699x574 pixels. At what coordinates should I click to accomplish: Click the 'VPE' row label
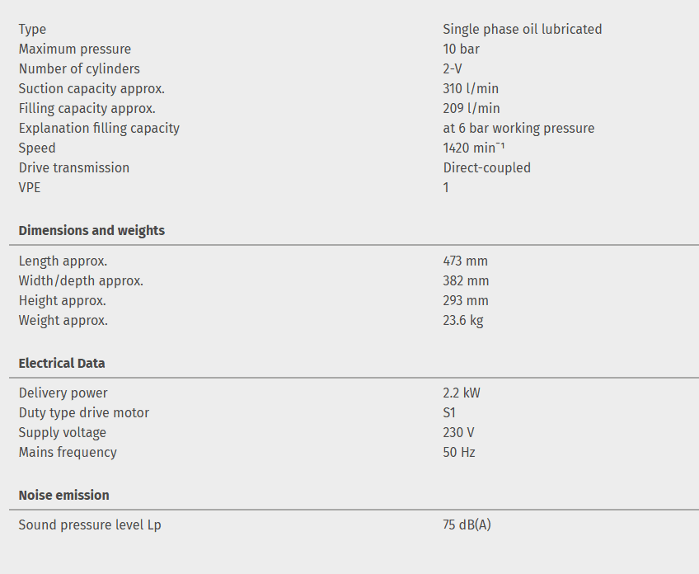30,188
